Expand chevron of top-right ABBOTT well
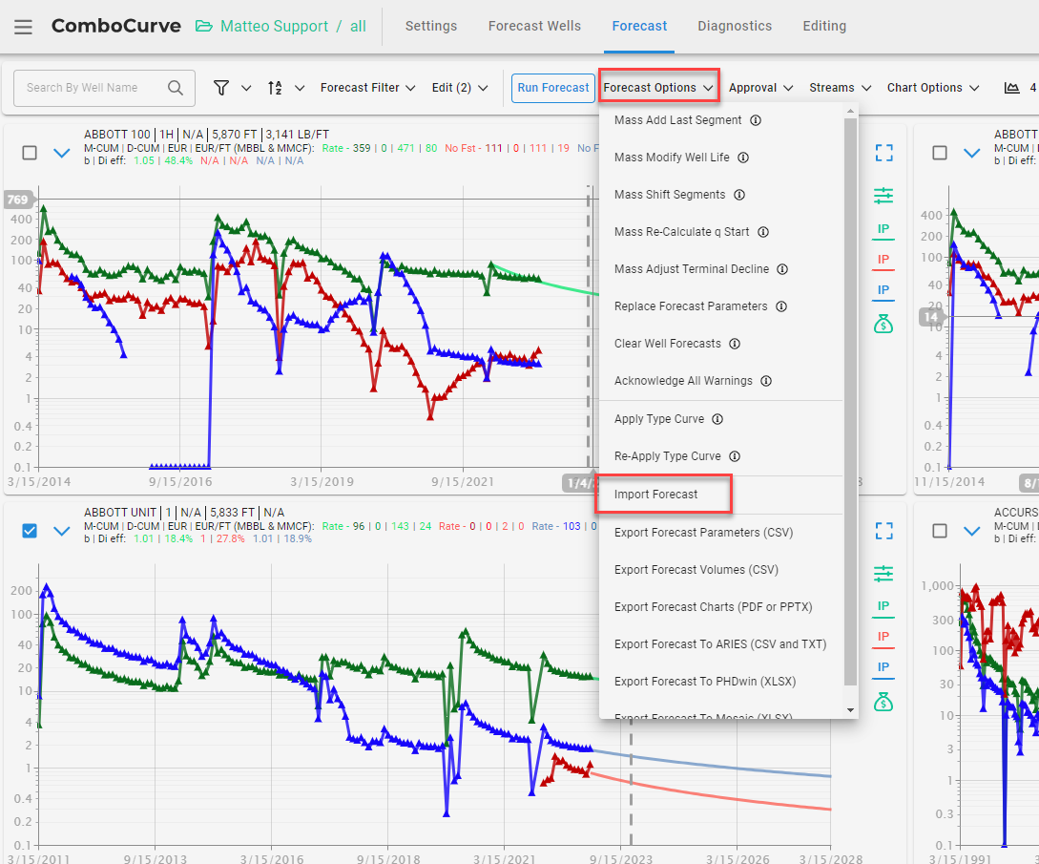The height and width of the screenshot is (864, 1039). pyautogui.click(x=972, y=153)
